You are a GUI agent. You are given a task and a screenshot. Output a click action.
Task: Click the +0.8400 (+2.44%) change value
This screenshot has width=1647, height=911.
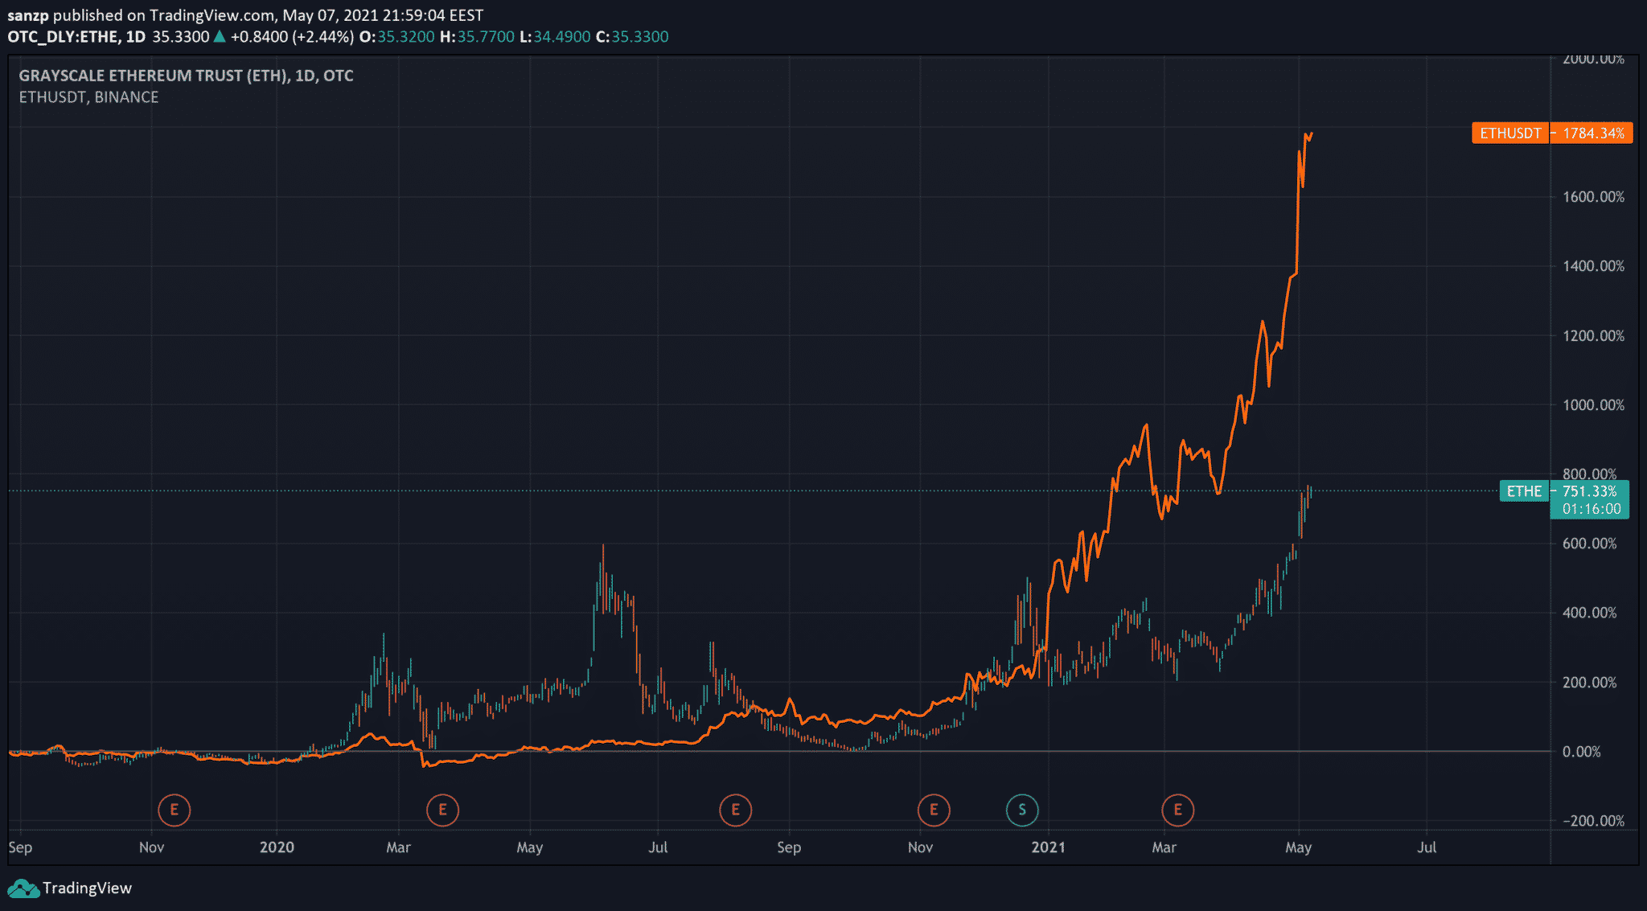pos(292,37)
